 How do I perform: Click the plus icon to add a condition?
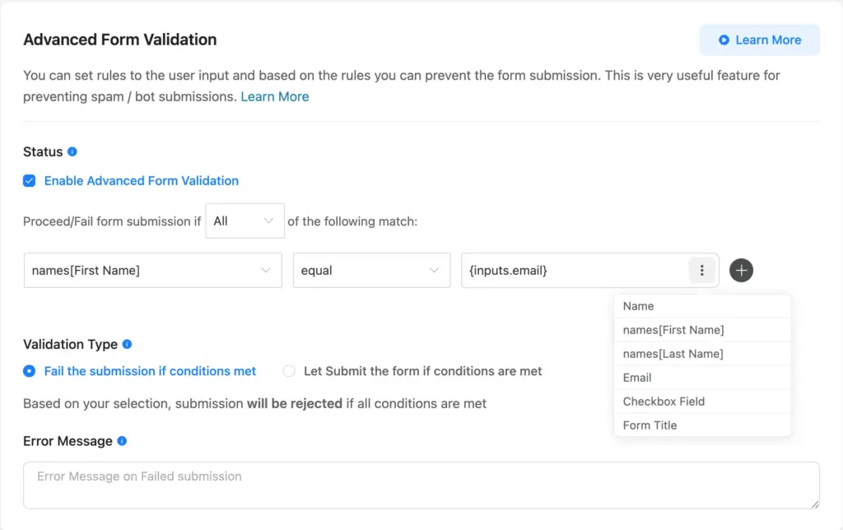point(741,270)
